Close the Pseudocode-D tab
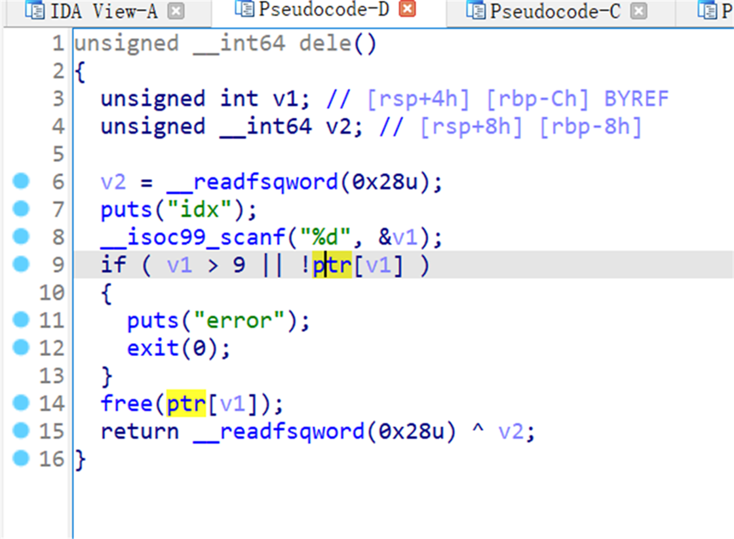Image resolution: width=734 pixels, height=539 pixels. (407, 9)
